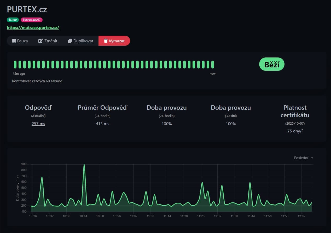Open the Poslední time range dropdown

304,158
